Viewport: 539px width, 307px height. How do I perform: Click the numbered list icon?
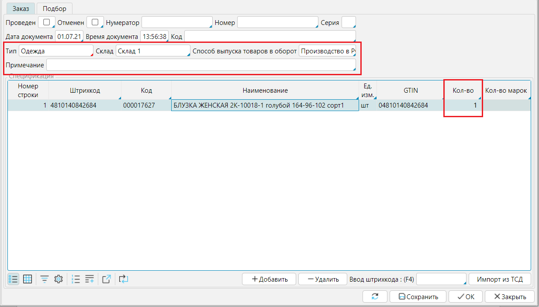(76, 279)
